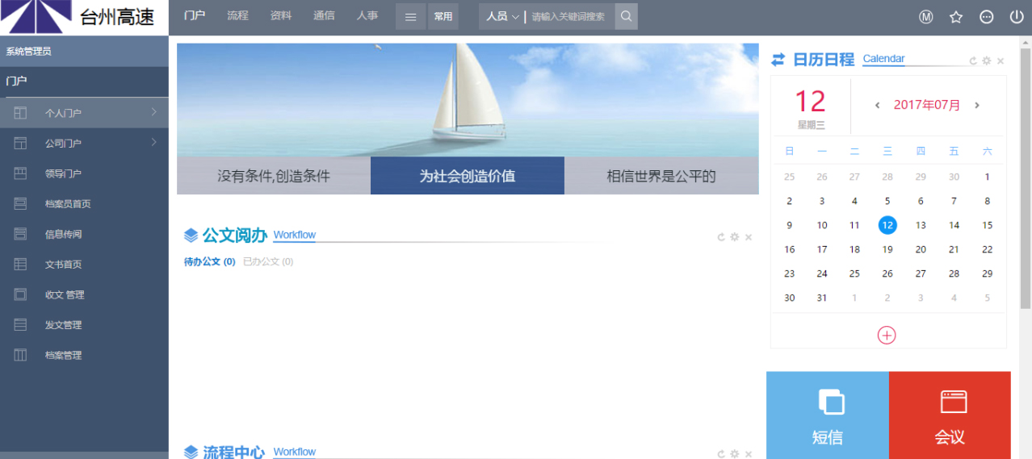Expand the 个人门户 chevron arrow
Viewport: 1032px width, 459px height.
tap(154, 112)
